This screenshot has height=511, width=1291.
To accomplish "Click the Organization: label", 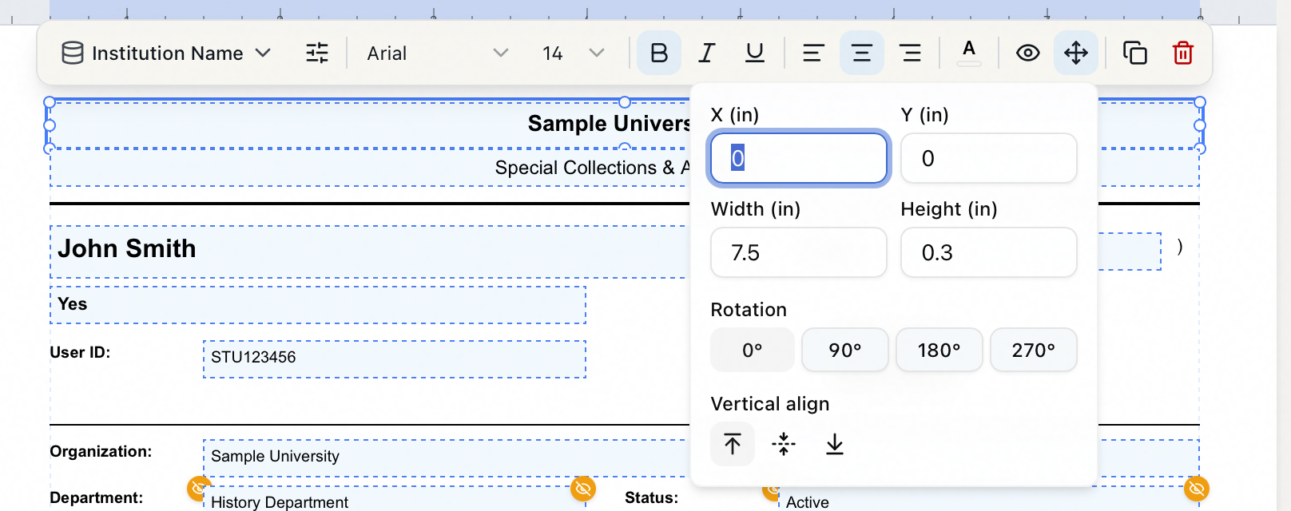I will pos(101,451).
